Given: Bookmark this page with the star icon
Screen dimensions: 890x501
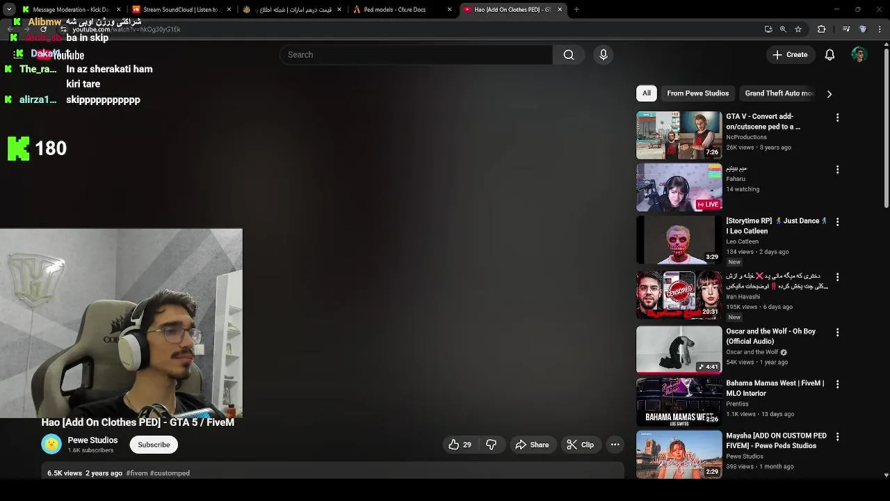Looking at the screenshot, I should [x=798, y=29].
